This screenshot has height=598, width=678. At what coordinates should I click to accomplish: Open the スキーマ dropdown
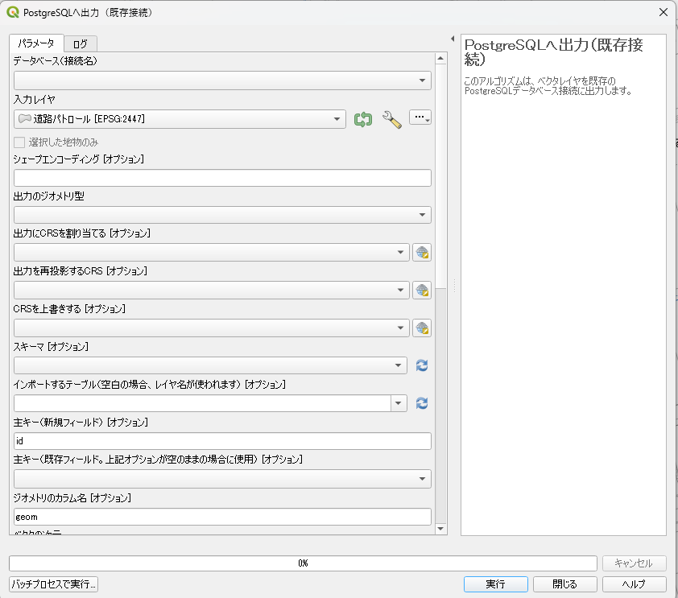pos(400,365)
